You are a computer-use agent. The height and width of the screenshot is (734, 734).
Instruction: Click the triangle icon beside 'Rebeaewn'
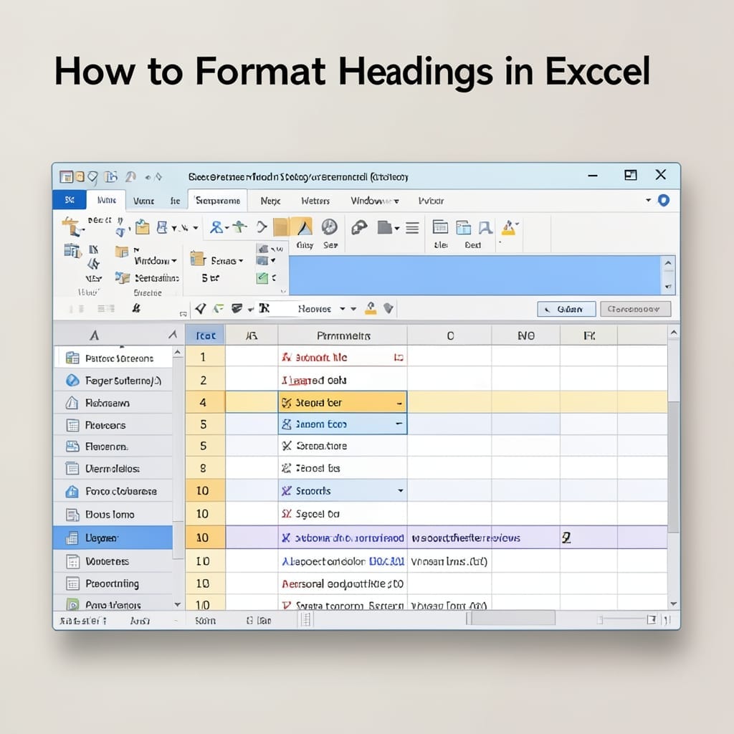pyautogui.click(x=72, y=403)
